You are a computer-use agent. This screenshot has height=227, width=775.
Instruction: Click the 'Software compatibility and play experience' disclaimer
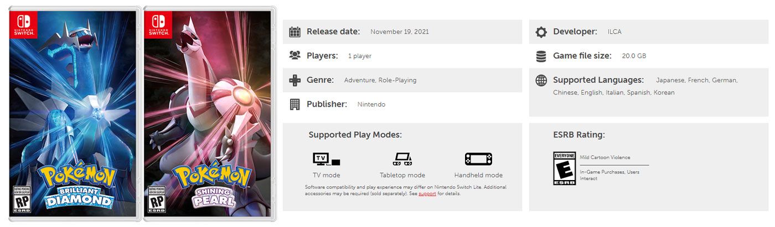pos(406,191)
